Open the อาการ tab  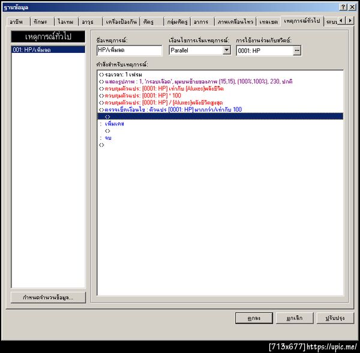(x=203, y=22)
